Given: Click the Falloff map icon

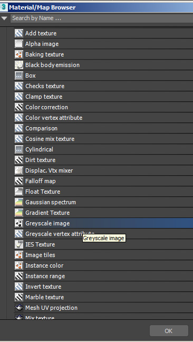Looking at the screenshot, I should pos(19,181).
